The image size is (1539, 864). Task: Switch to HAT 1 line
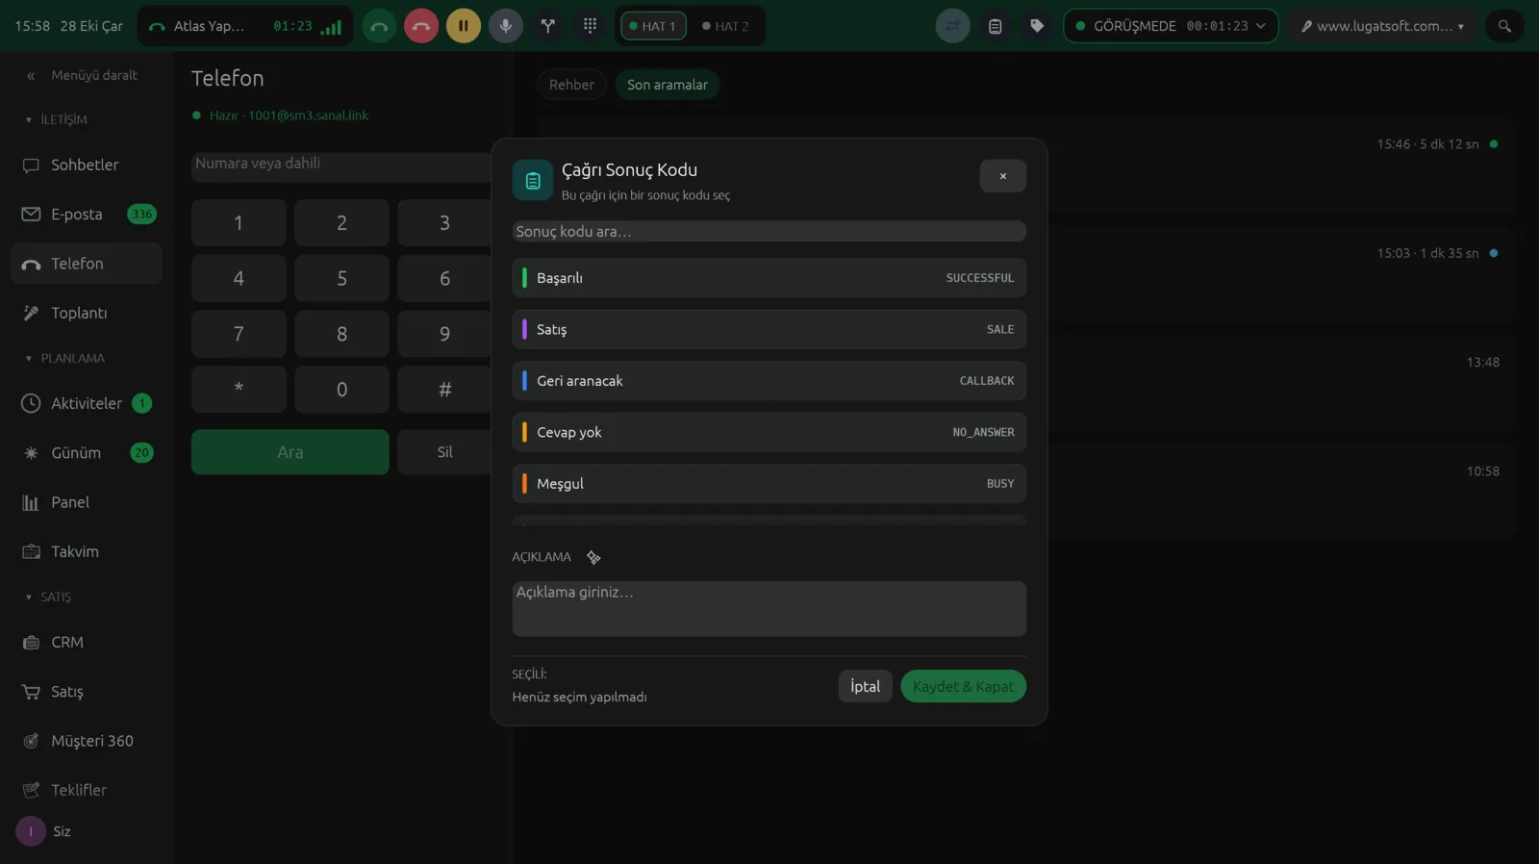click(653, 26)
